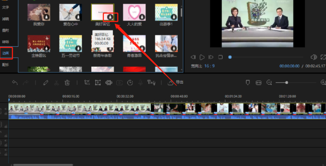Open clip duration clock tool
326x166 pixels.
point(130,83)
